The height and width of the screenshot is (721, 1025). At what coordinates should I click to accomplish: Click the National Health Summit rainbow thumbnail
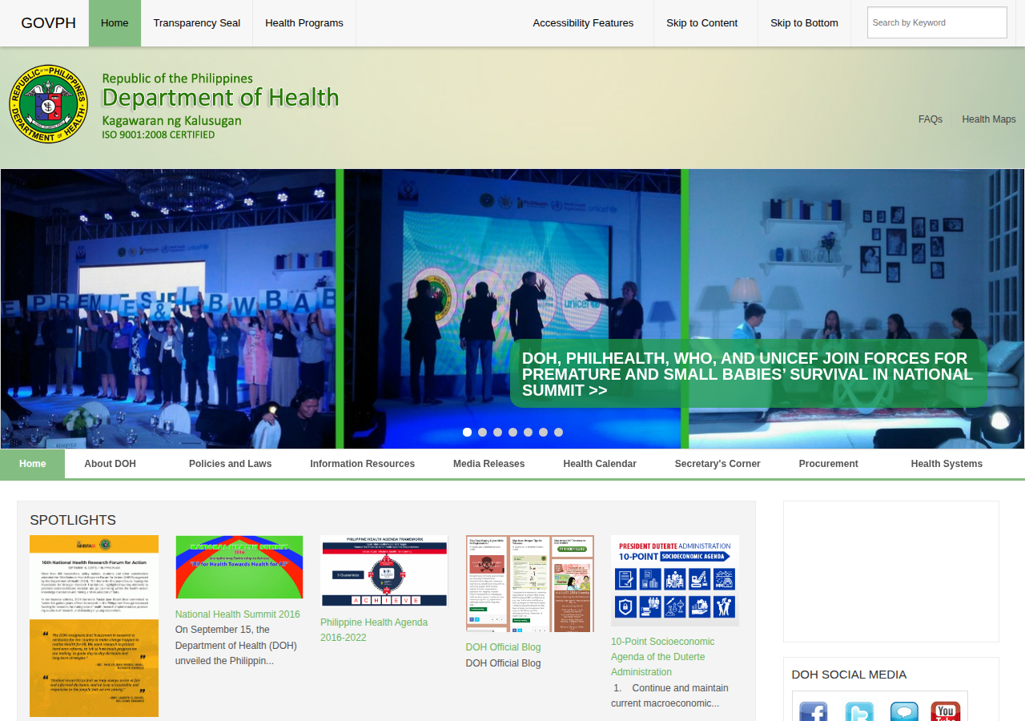coord(239,567)
